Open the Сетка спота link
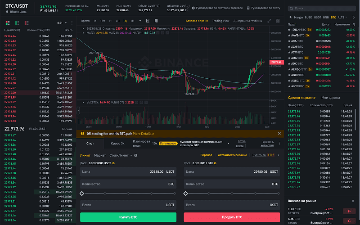This screenshot has width=360, height=225. pos(241,143)
